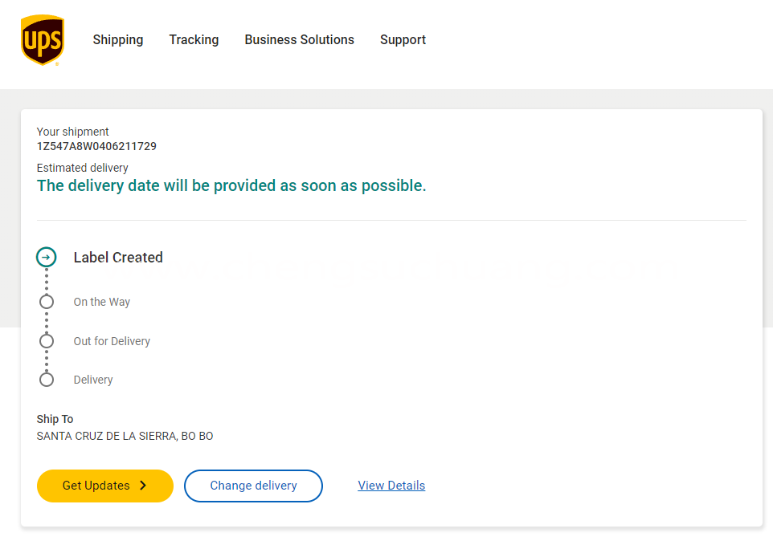
Task: Click the Get Updates button
Action: 105,486
